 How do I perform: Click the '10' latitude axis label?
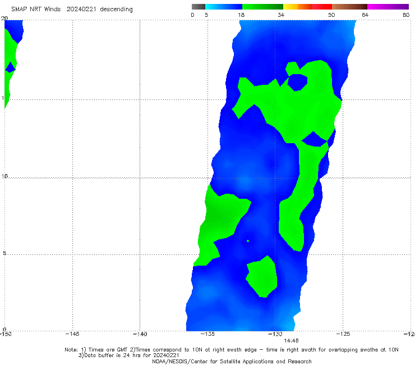coord(4,176)
